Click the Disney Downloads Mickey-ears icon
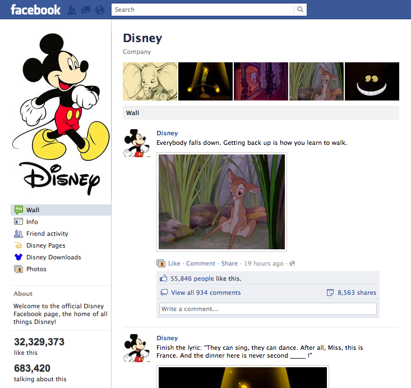 [19, 257]
